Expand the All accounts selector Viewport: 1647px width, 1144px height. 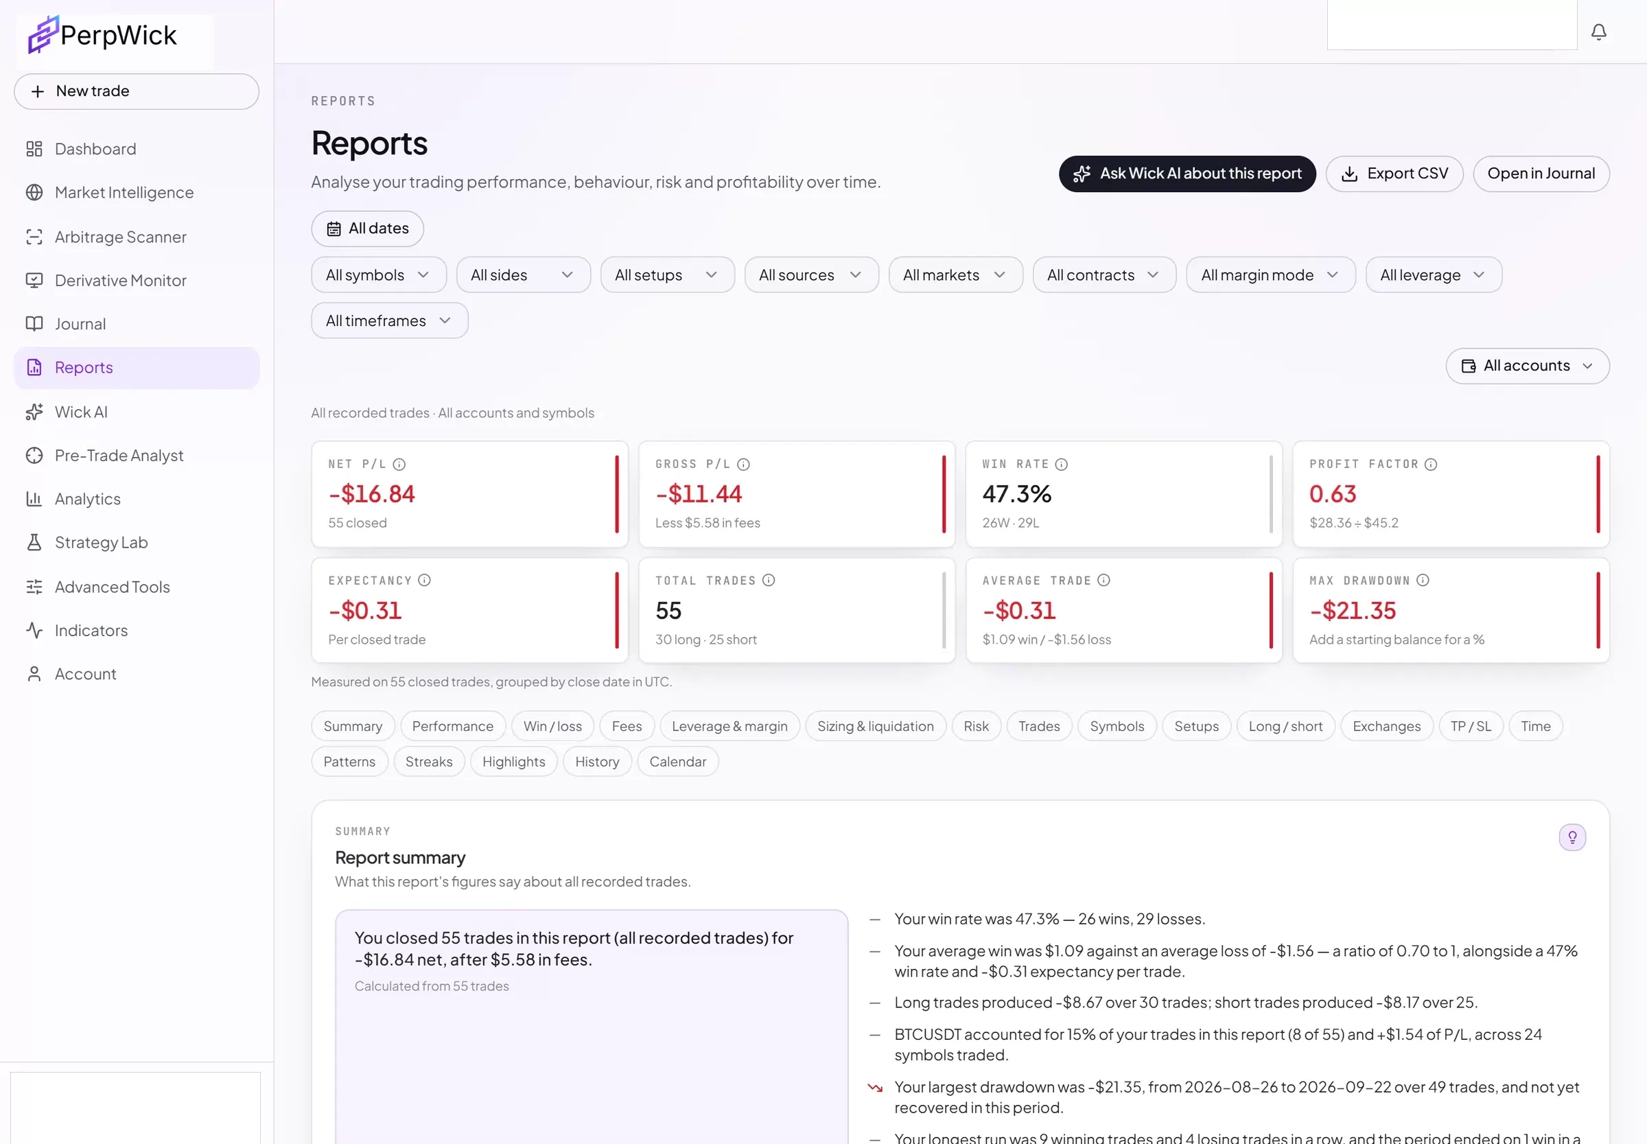(x=1528, y=366)
